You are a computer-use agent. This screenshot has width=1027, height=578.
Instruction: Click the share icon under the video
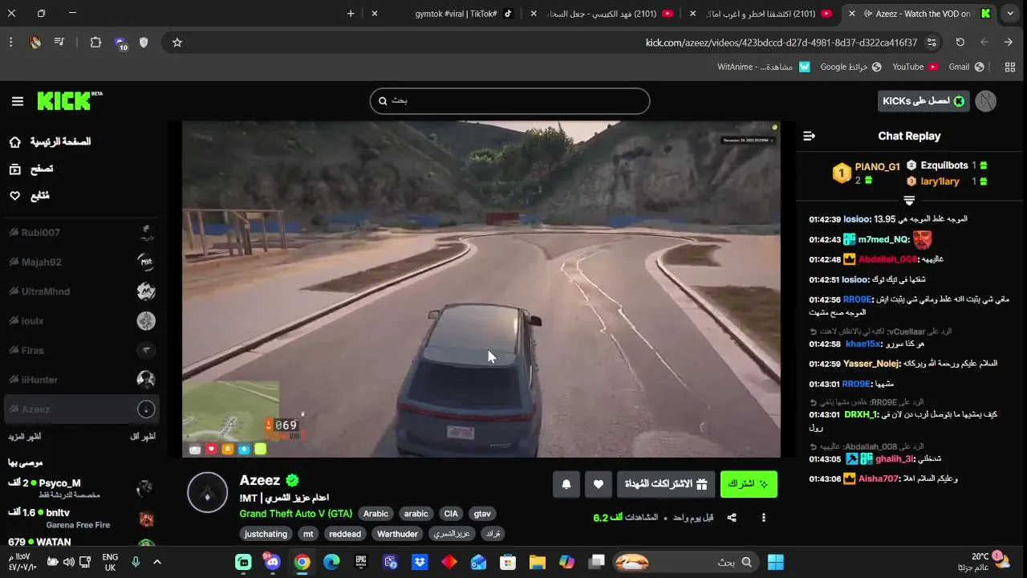(732, 518)
